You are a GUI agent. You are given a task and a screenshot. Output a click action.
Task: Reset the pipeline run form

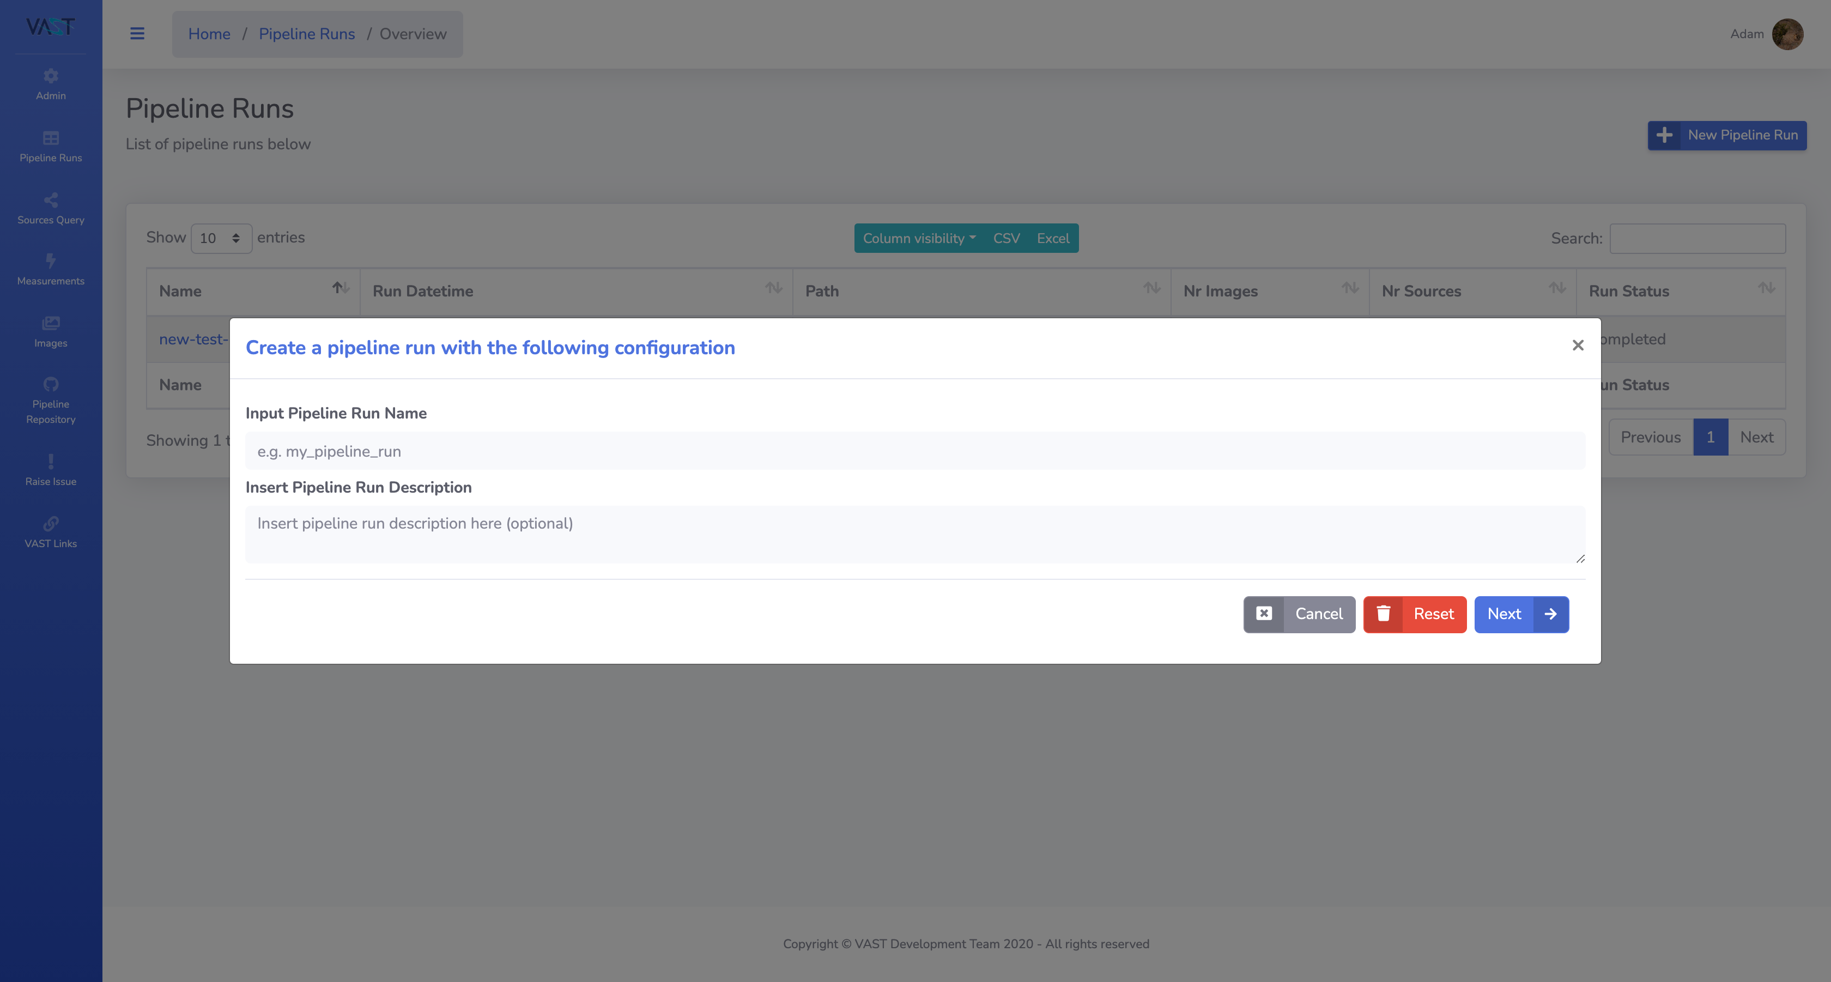pos(1415,614)
